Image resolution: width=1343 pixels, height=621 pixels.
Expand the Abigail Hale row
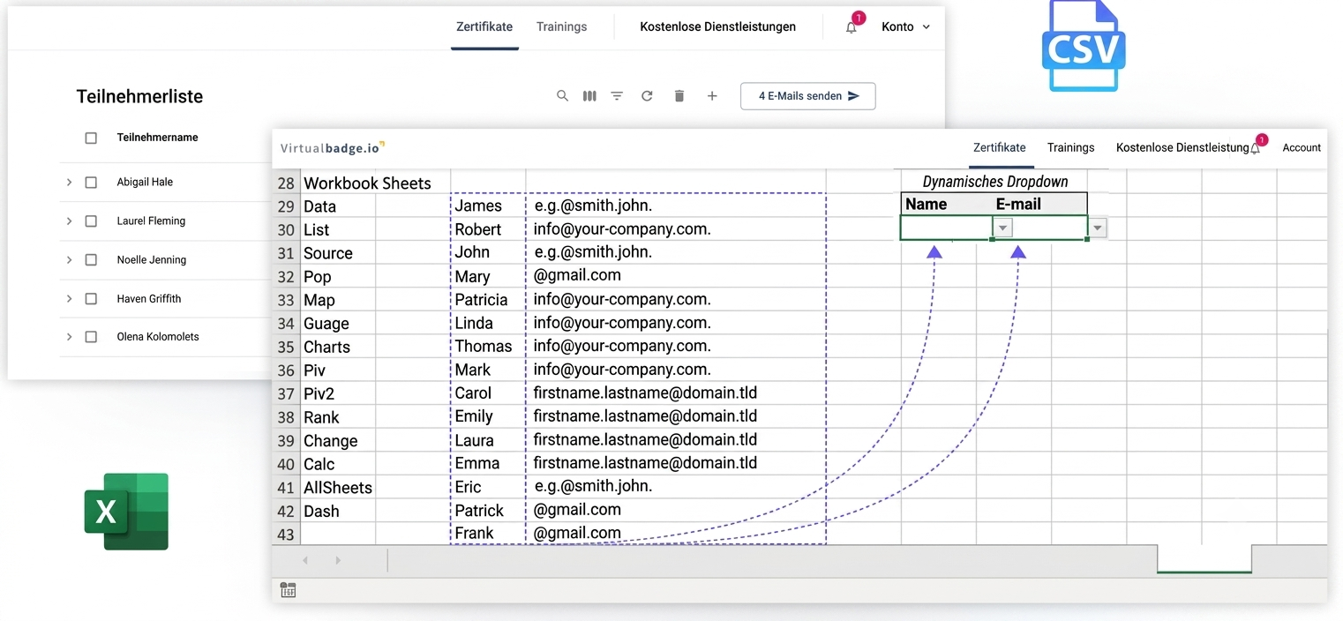pyautogui.click(x=69, y=183)
